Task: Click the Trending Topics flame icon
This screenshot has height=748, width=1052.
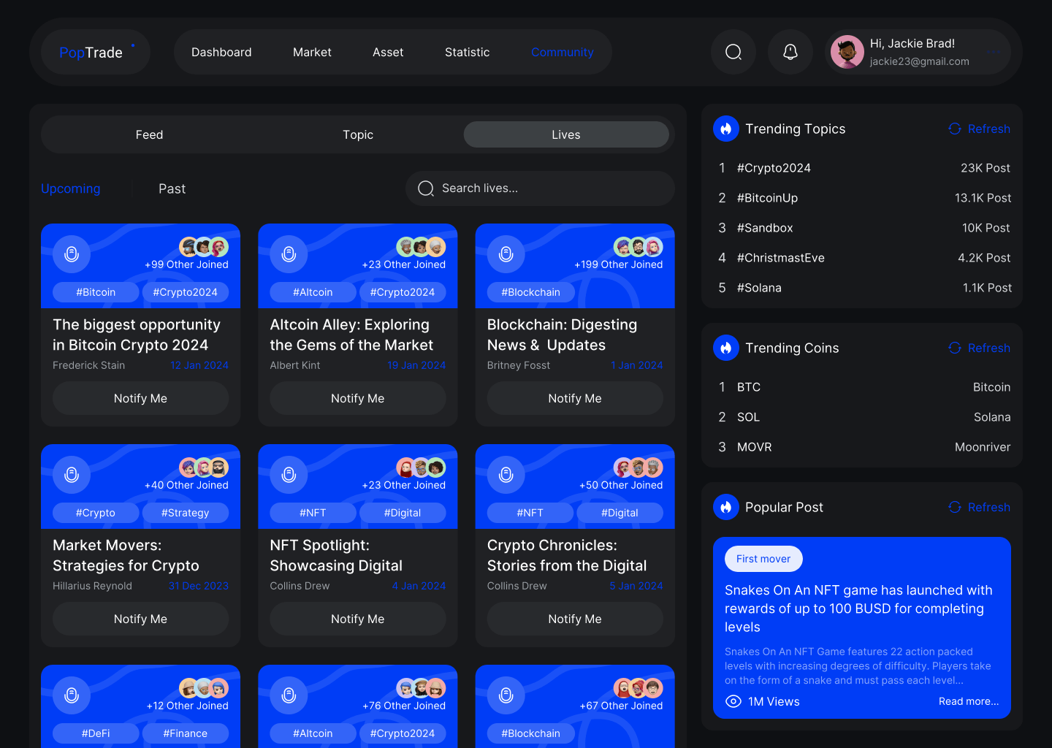Action: pos(726,129)
